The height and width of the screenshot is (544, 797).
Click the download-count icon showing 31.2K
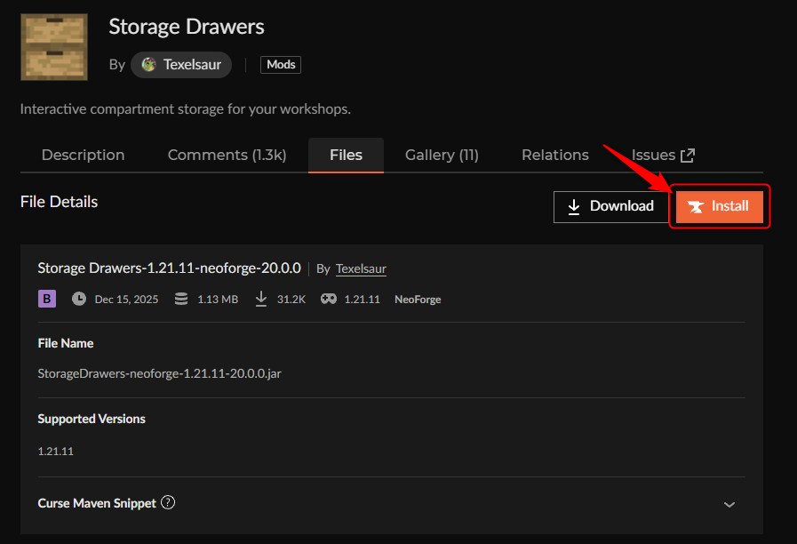coord(261,299)
